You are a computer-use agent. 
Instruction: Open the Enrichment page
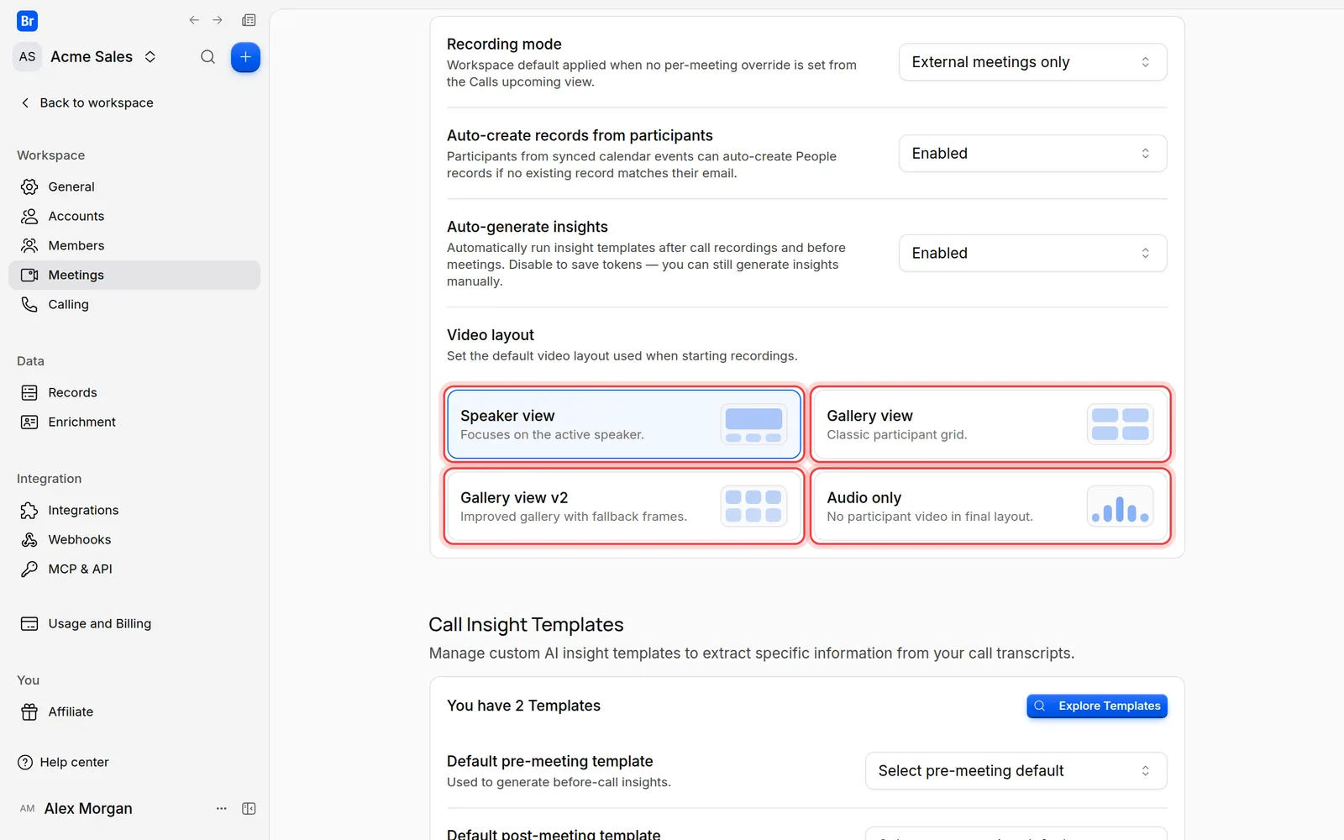tap(134, 422)
